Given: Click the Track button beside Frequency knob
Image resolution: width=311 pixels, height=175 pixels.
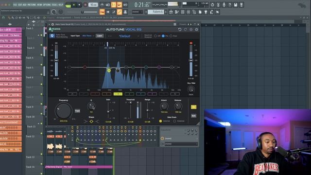Looking at the screenshot, I should [x=77, y=111].
